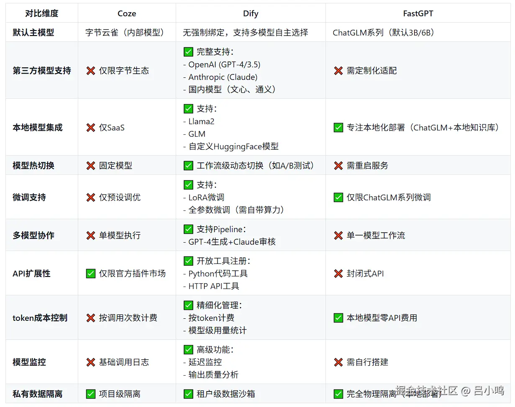Click Dify's green check in 微调支持 row

[188, 185]
